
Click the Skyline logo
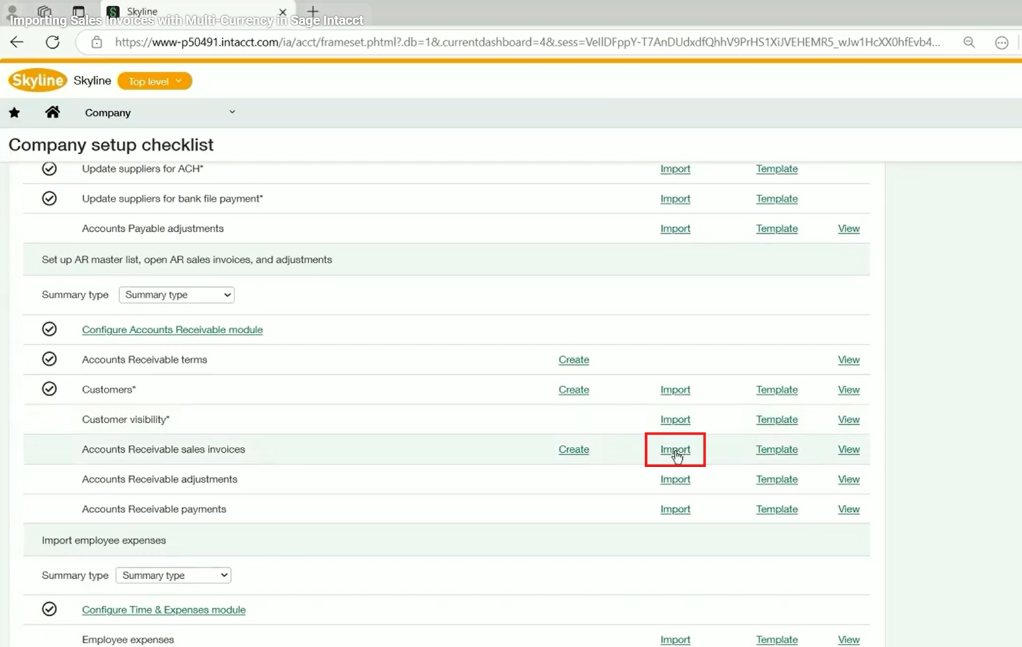tap(38, 81)
